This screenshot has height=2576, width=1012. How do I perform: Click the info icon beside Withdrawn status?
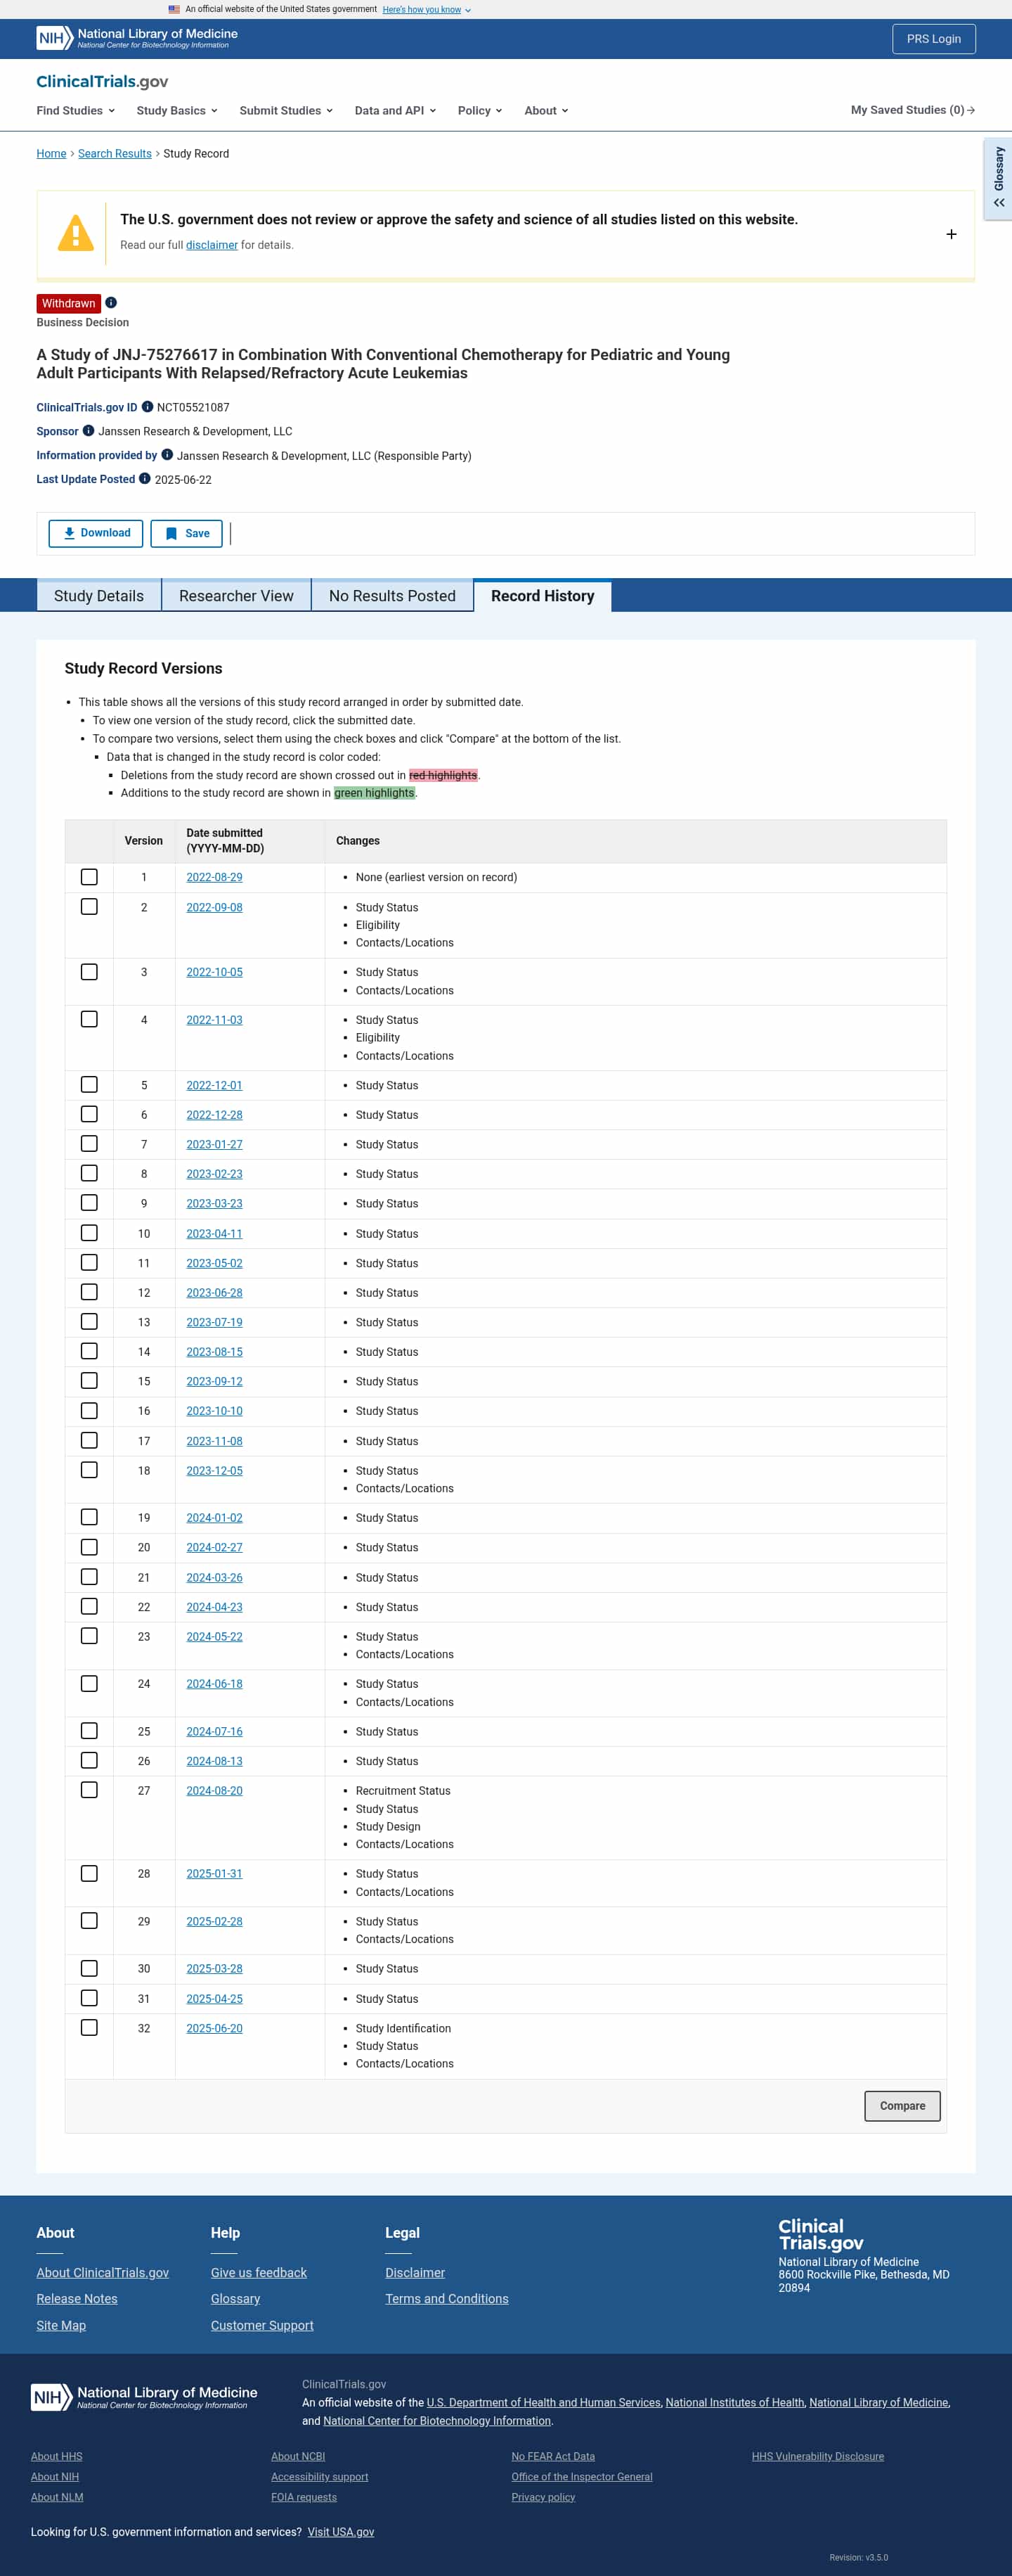pos(111,303)
